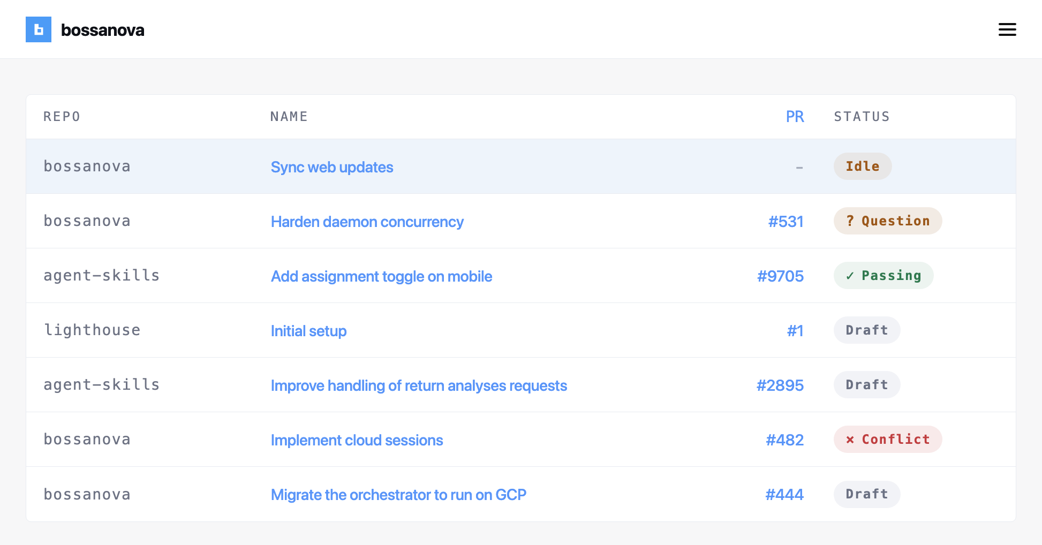Open pull request #482

(785, 440)
